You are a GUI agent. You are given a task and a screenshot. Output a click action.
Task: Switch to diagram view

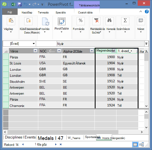pos(142,145)
